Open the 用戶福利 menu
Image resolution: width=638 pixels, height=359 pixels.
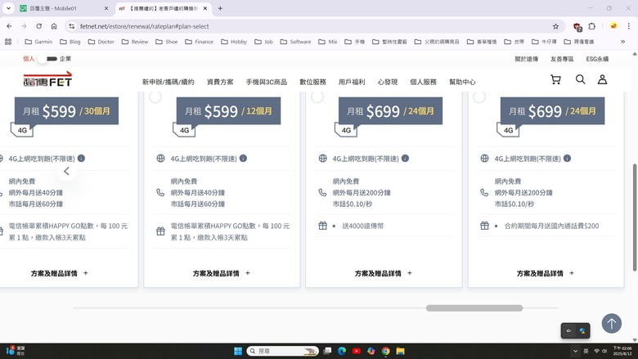click(352, 82)
